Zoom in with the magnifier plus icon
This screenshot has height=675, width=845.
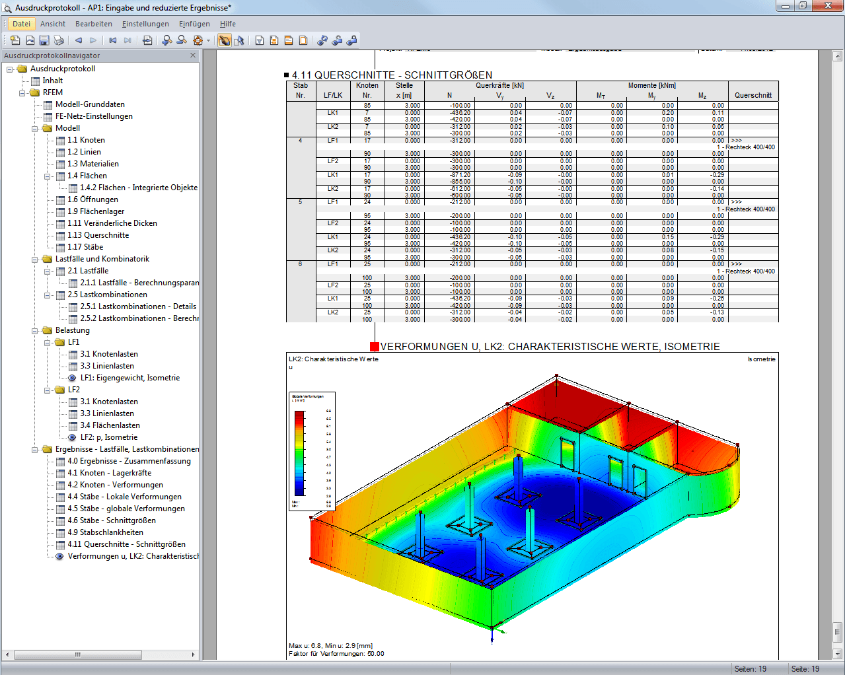point(167,40)
